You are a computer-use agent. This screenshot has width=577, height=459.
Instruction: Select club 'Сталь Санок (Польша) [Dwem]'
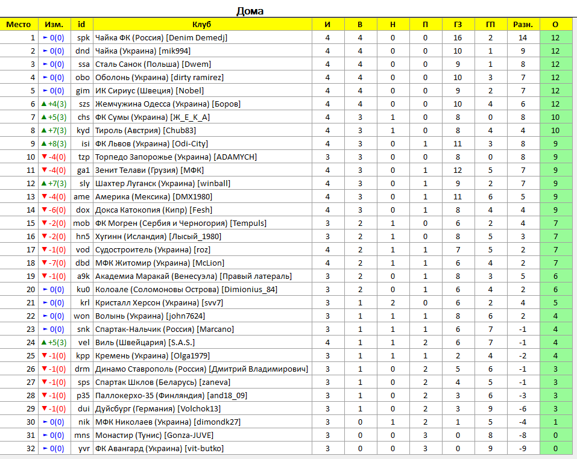pyautogui.click(x=153, y=64)
